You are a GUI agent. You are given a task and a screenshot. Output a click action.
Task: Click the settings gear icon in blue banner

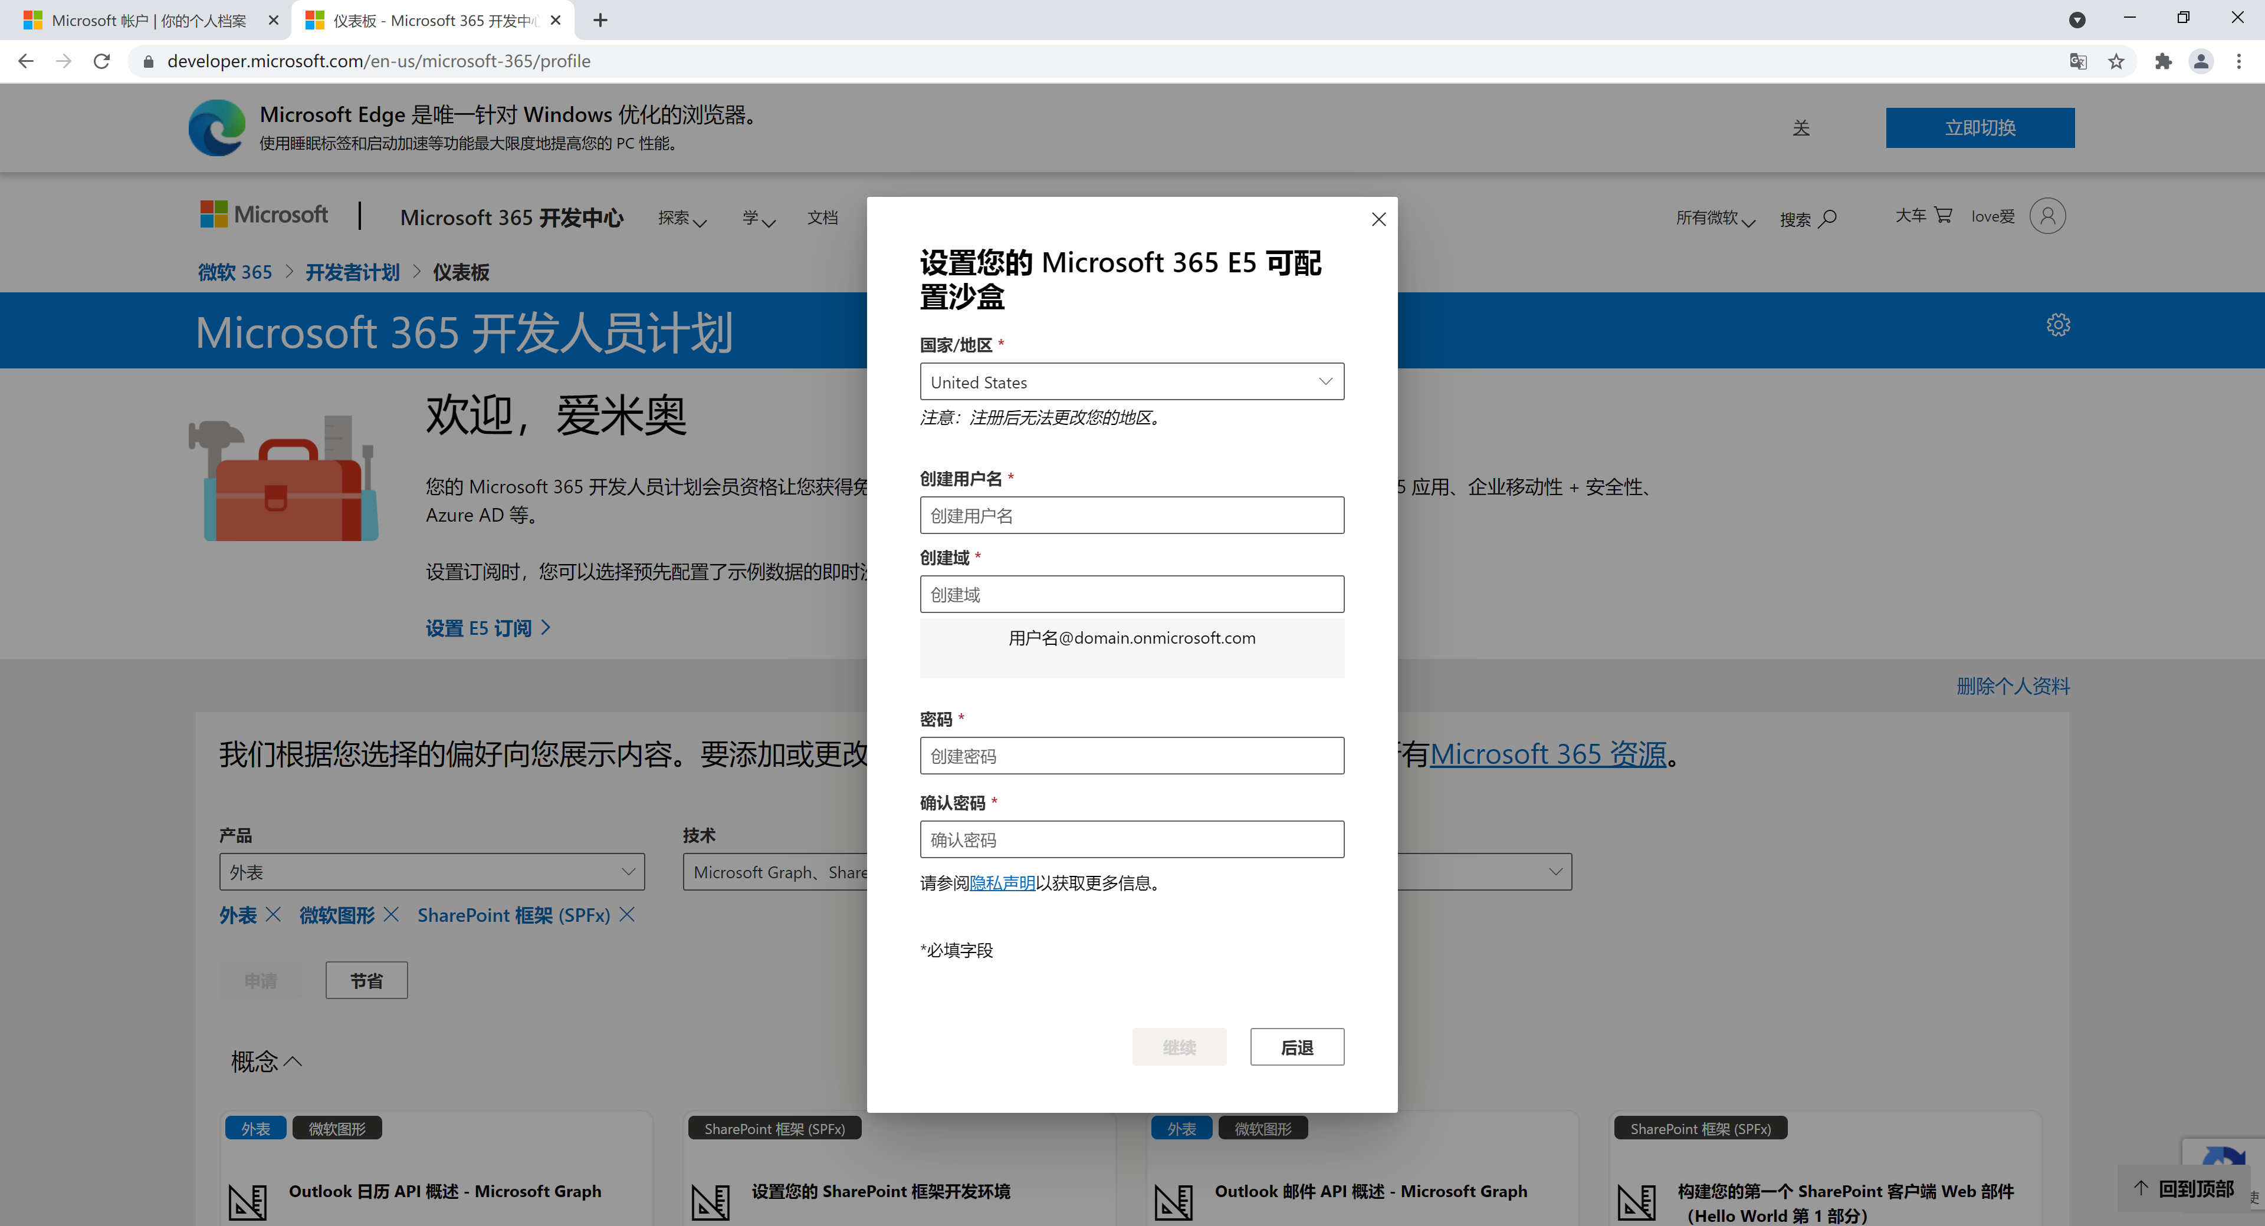(x=2057, y=325)
